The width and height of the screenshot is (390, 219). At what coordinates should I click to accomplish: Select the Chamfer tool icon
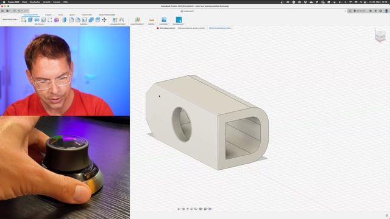click(x=78, y=19)
